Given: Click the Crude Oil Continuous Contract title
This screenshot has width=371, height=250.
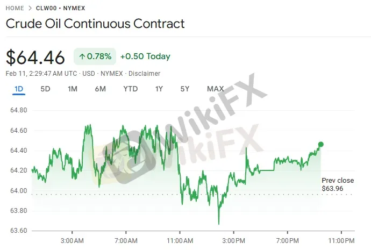Looking at the screenshot, I should 95,24.
